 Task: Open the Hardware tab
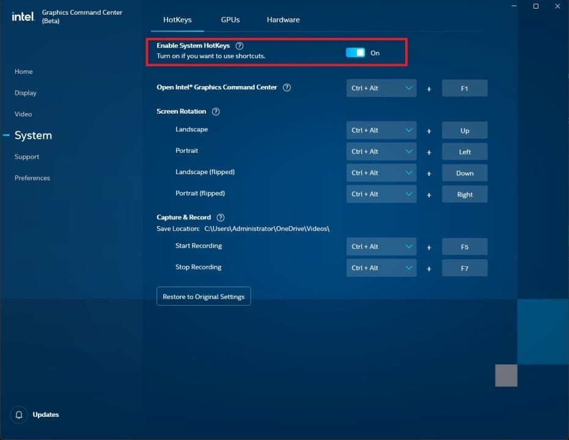click(x=283, y=19)
